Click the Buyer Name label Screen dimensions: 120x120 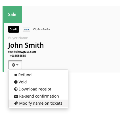point(18,38)
